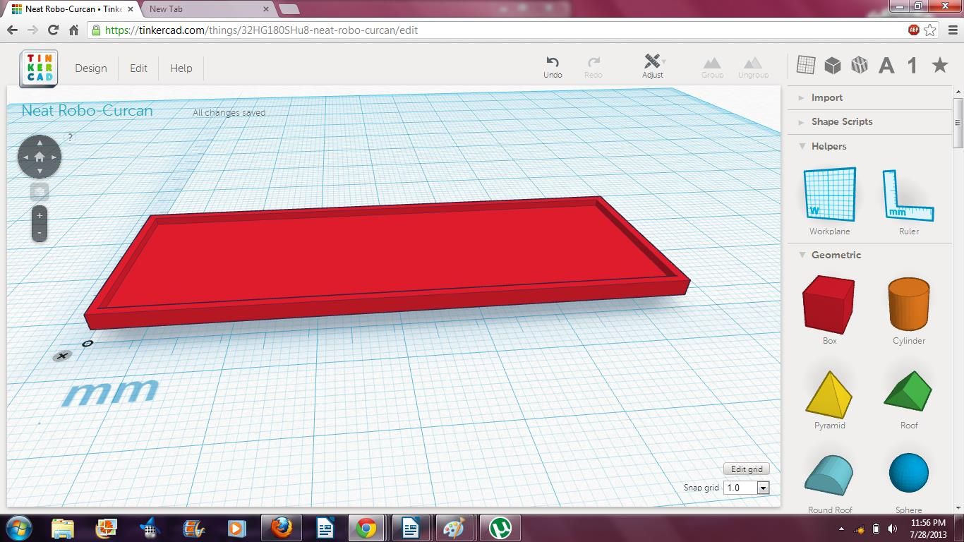Select the Box shape

[x=829, y=305]
